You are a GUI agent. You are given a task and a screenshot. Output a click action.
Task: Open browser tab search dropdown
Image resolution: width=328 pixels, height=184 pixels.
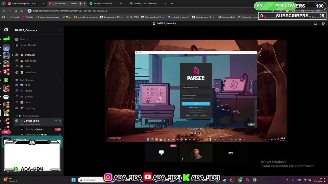3,4
